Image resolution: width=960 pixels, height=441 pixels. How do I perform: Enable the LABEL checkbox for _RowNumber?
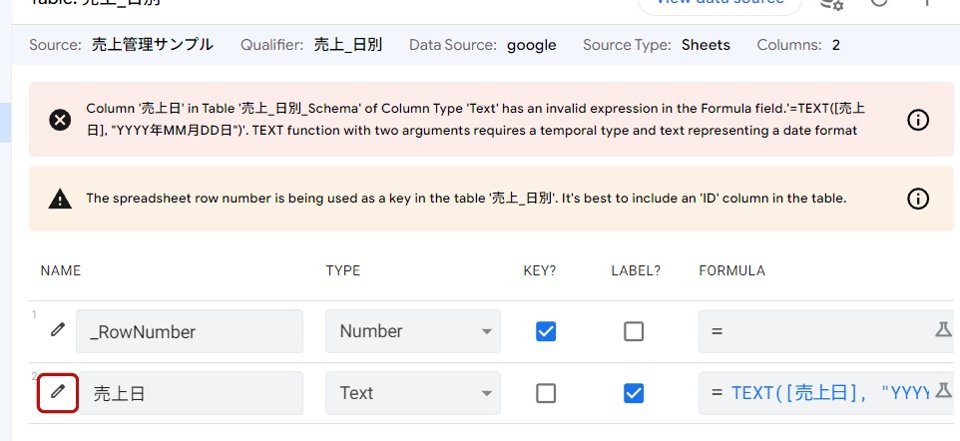(634, 331)
